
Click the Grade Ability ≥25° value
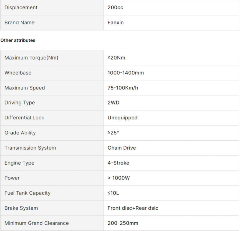(x=113, y=133)
